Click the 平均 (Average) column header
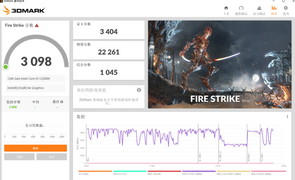 35,102
